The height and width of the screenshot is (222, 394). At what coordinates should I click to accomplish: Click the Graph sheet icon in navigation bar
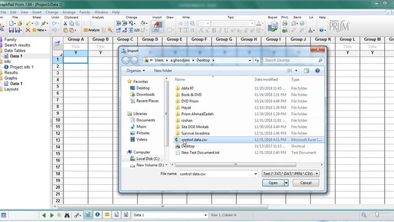click(116, 215)
